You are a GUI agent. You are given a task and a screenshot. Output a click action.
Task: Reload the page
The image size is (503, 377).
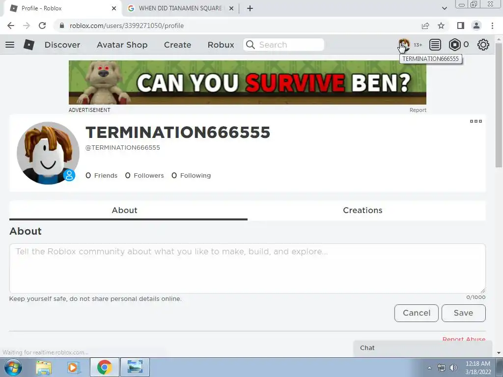(x=42, y=26)
